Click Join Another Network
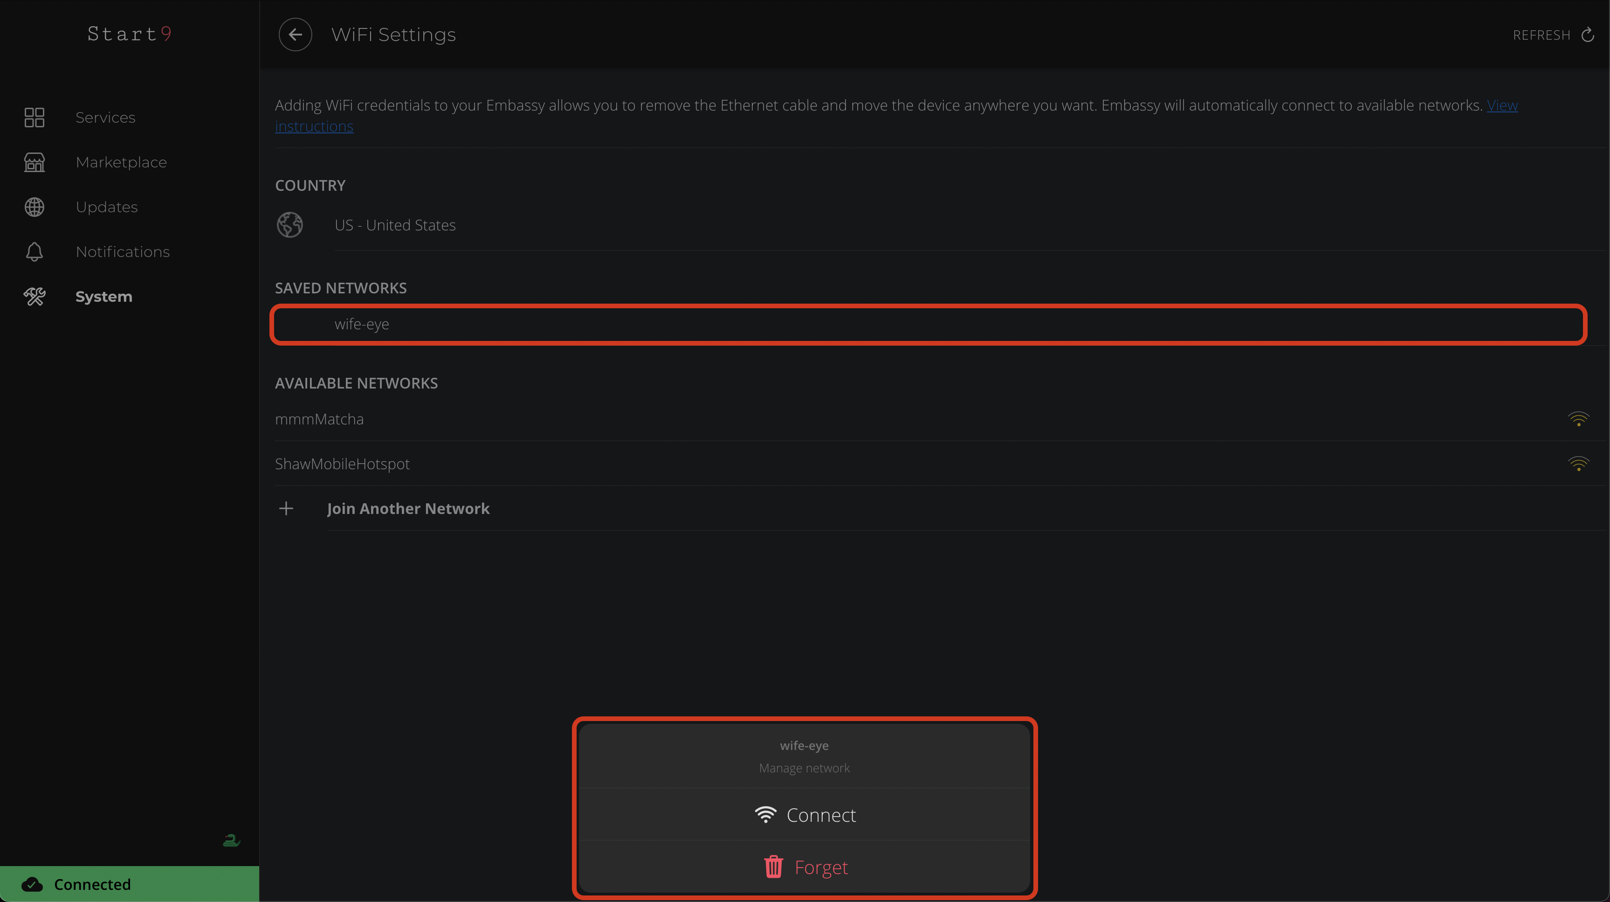 pyautogui.click(x=408, y=508)
